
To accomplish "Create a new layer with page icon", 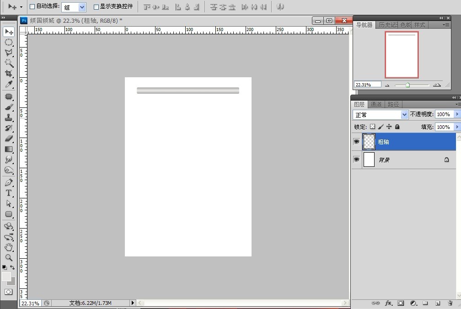I will click(x=438, y=303).
